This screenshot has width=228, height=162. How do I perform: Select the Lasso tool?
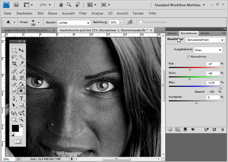[x=14, y=57]
